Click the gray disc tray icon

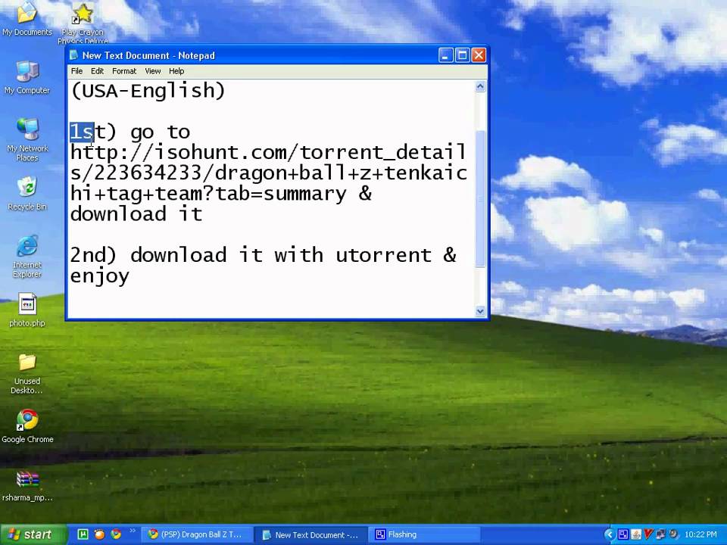point(673,534)
